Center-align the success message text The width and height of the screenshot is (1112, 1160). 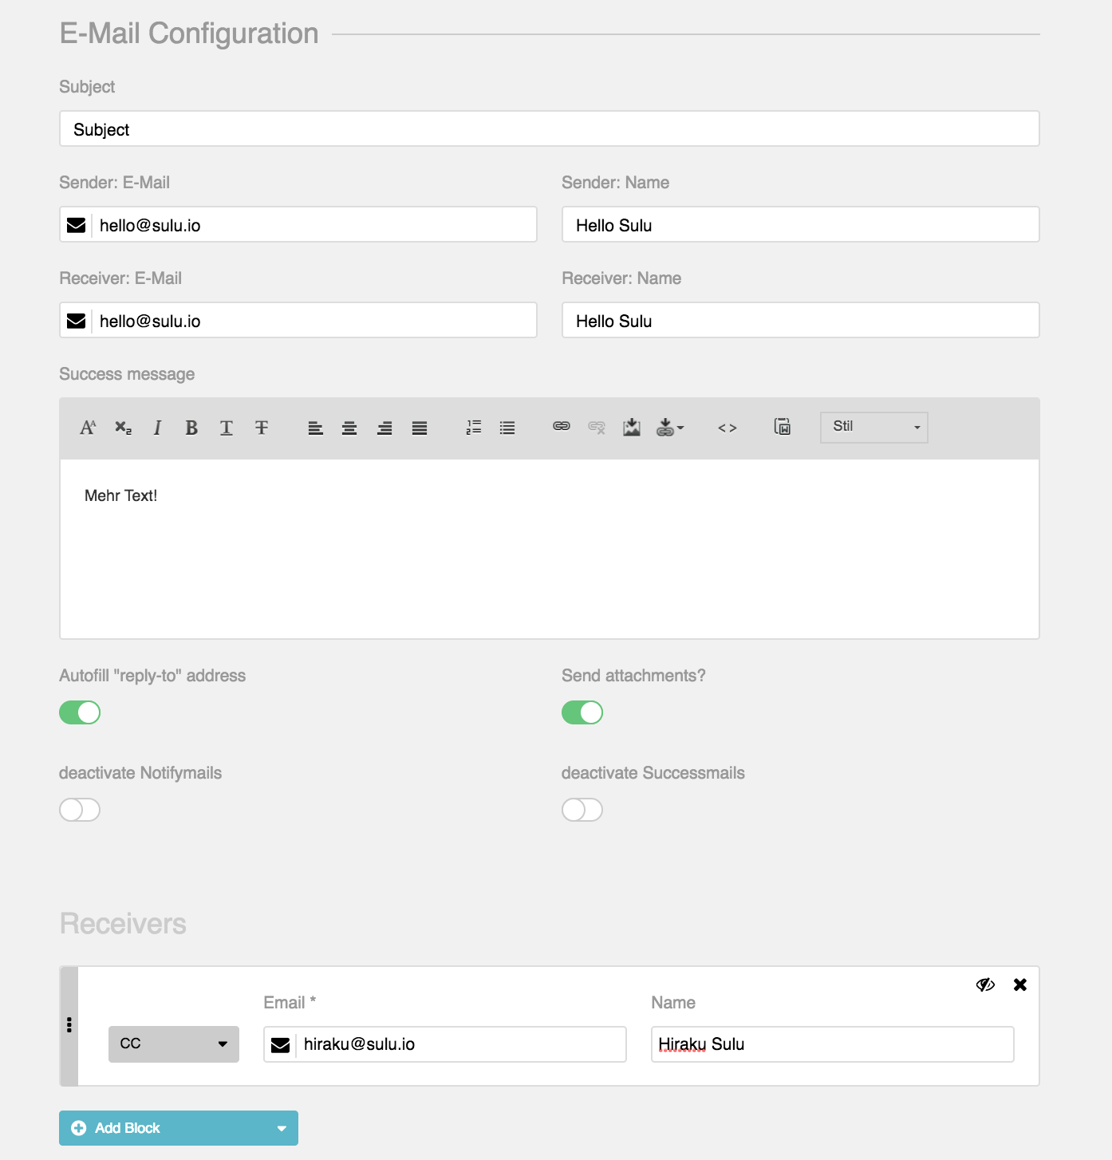349,428
